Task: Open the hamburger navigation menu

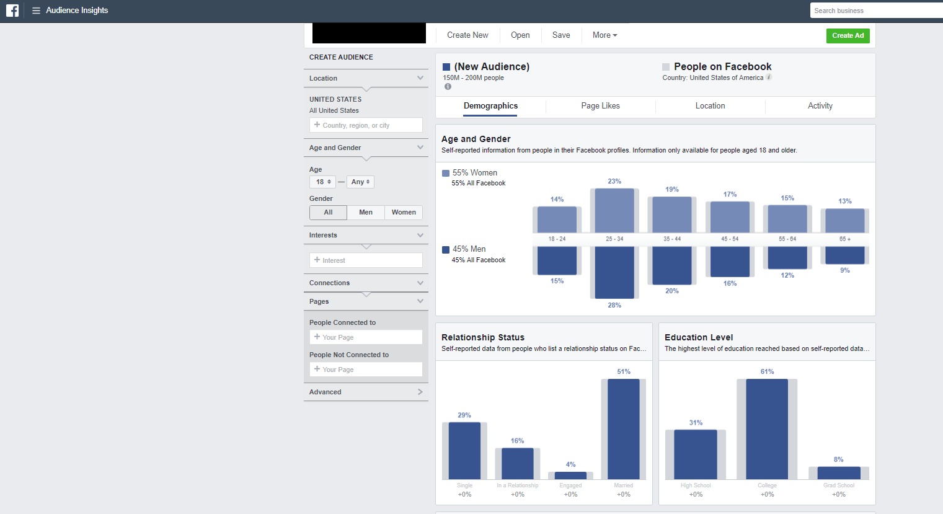Action: (x=36, y=10)
